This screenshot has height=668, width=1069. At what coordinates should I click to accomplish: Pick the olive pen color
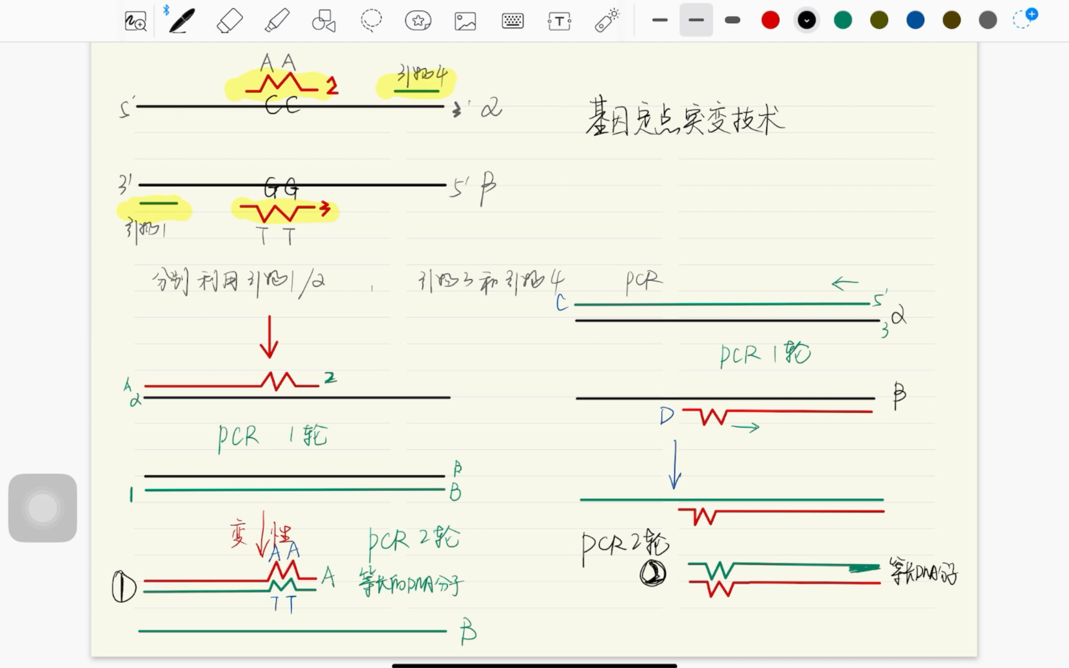pos(879,20)
